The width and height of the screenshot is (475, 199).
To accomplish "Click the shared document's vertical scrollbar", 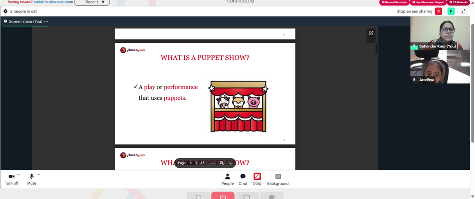I will (x=377, y=48).
